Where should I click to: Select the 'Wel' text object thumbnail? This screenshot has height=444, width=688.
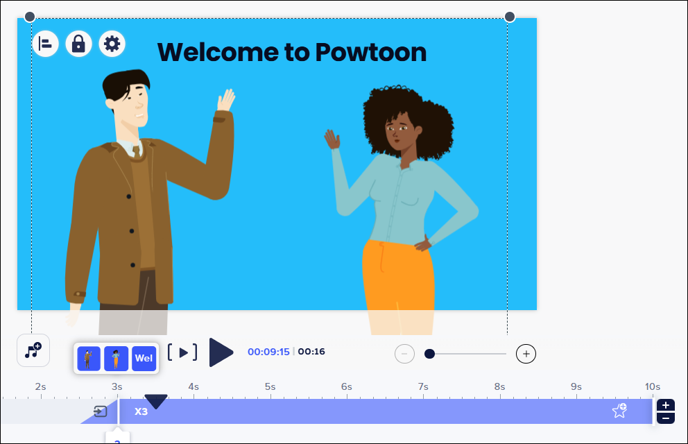pyautogui.click(x=144, y=359)
